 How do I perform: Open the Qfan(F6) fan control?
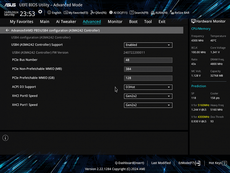click(98, 13)
